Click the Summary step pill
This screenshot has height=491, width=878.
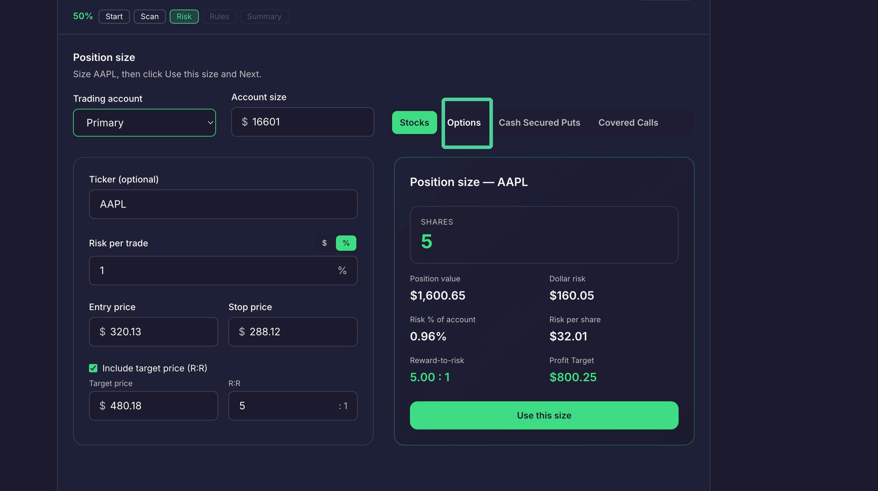(x=264, y=16)
